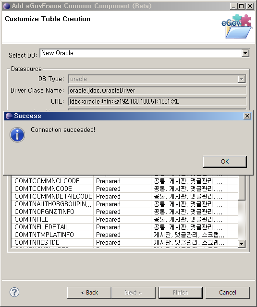Open the help question mark icon
The height and width of the screenshot is (307, 257).
[14, 292]
